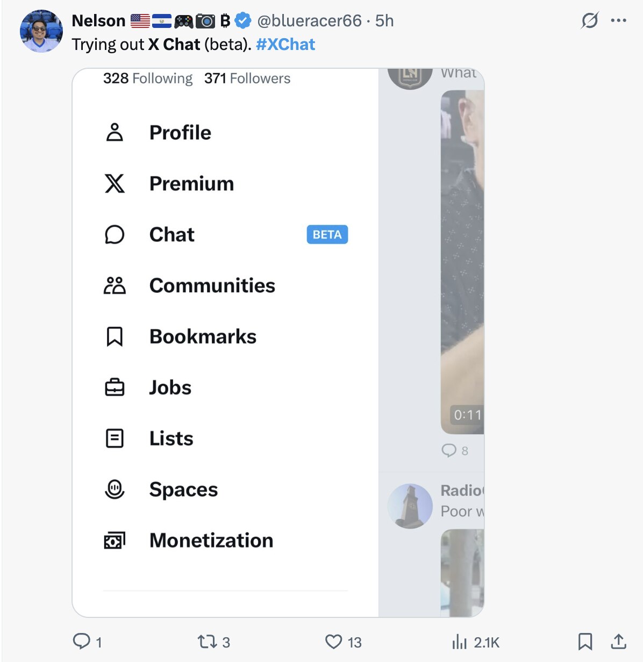Click the Grok slashed-circle icon
The width and height of the screenshot is (643, 662).
pyautogui.click(x=590, y=20)
